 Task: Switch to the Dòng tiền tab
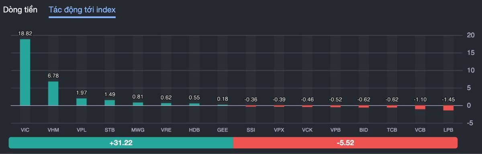click(20, 10)
